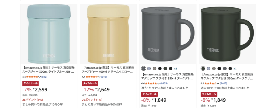Open the (810) reviews for light blue jar
258x108 pixels.
[x=44, y=77]
